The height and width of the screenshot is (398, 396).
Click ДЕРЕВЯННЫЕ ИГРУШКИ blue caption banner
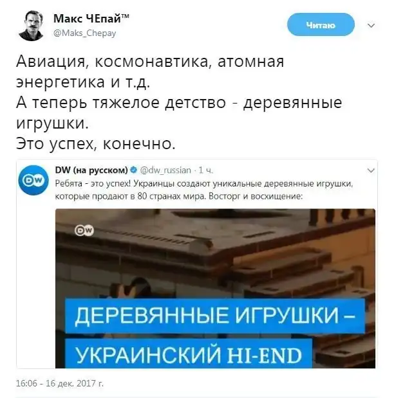[x=215, y=316]
